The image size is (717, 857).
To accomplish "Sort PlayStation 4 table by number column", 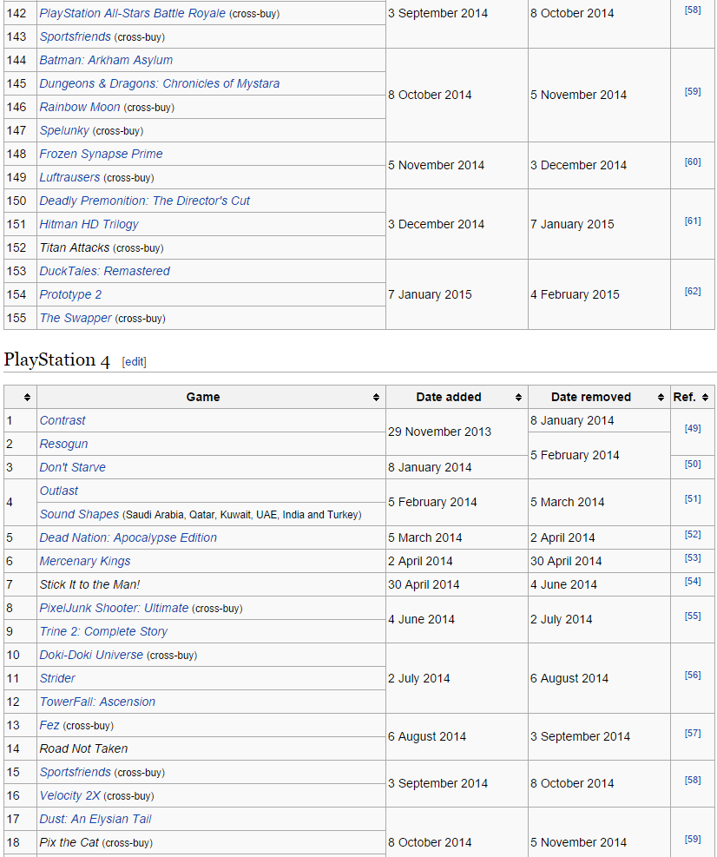I will pyautogui.click(x=27, y=398).
